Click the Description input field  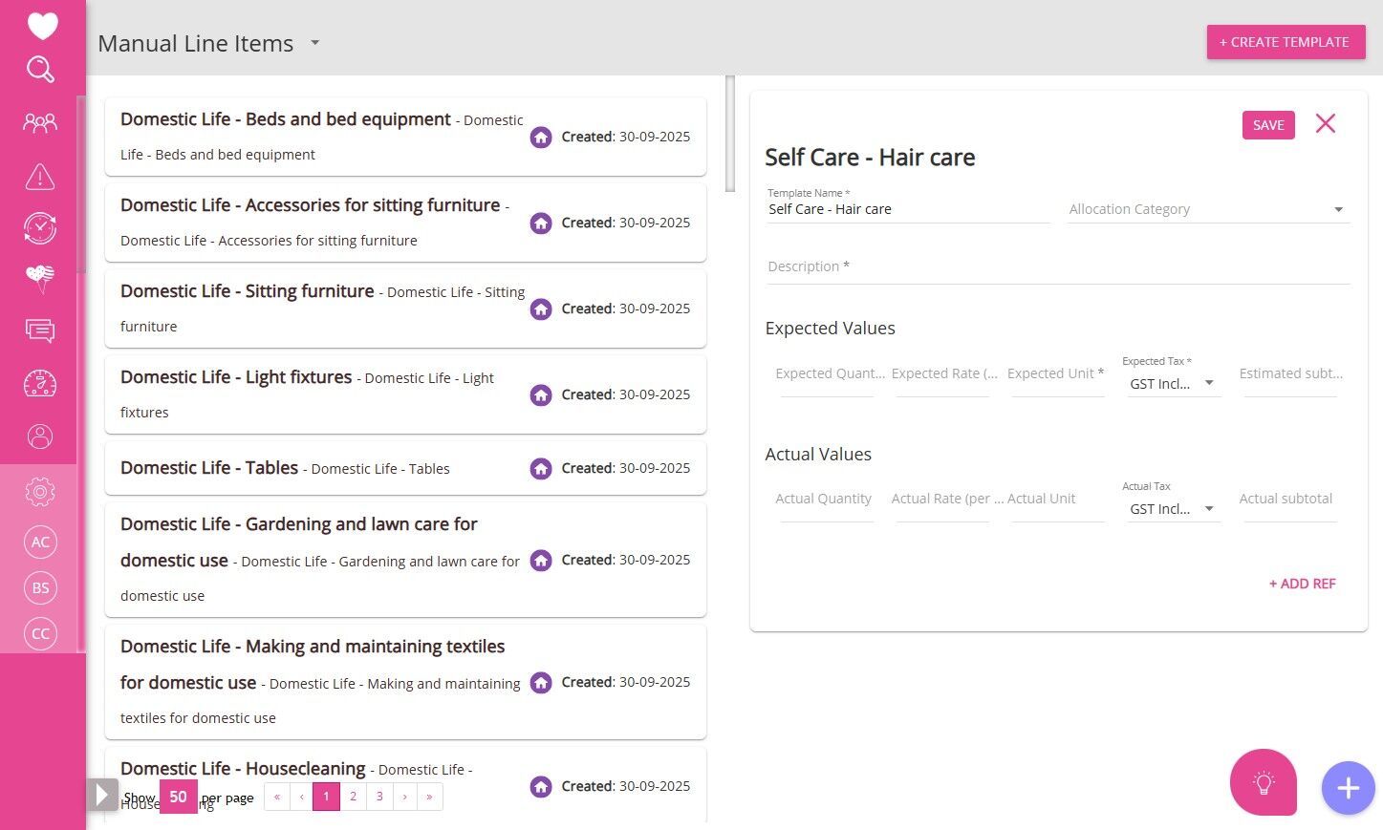click(1057, 267)
